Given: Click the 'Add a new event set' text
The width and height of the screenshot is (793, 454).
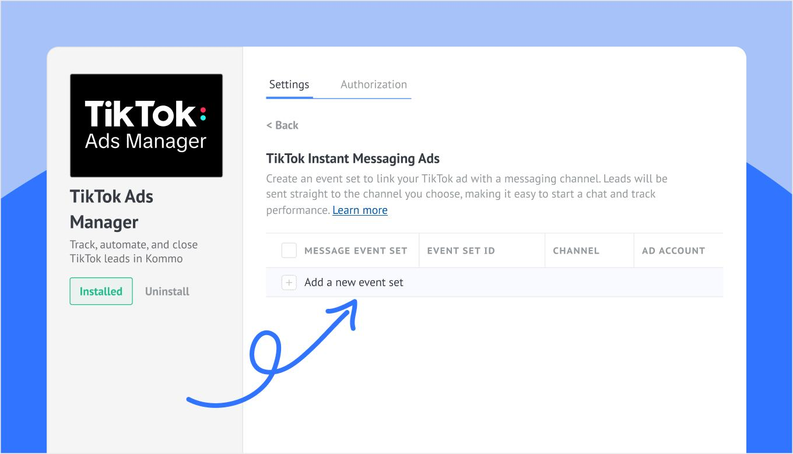Looking at the screenshot, I should (354, 283).
